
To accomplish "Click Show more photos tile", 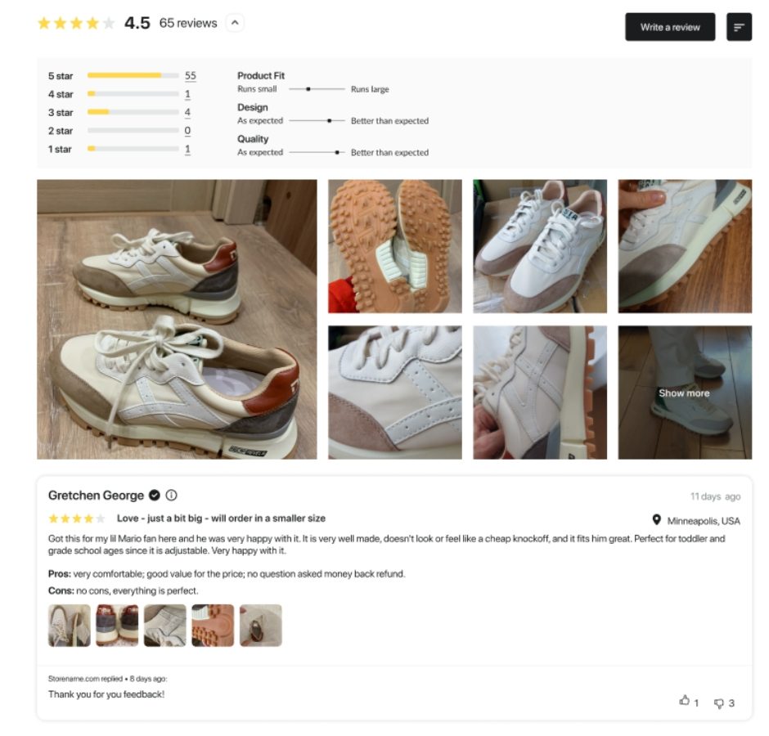I will [x=684, y=393].
